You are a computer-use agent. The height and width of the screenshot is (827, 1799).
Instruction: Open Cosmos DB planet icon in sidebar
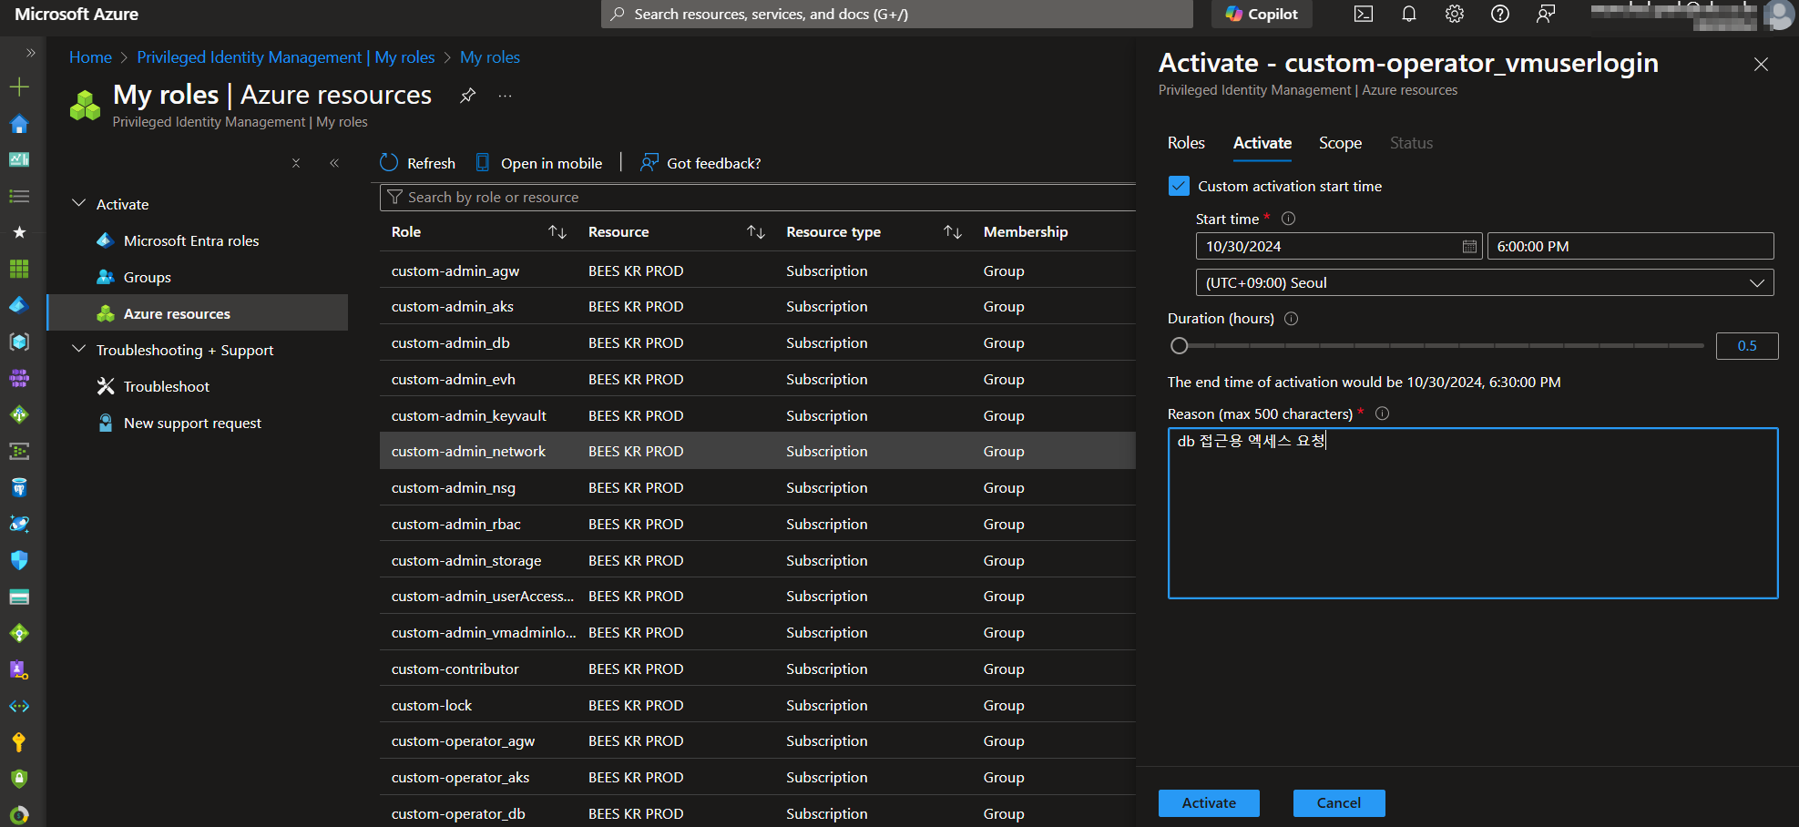[x=19, y=525]
